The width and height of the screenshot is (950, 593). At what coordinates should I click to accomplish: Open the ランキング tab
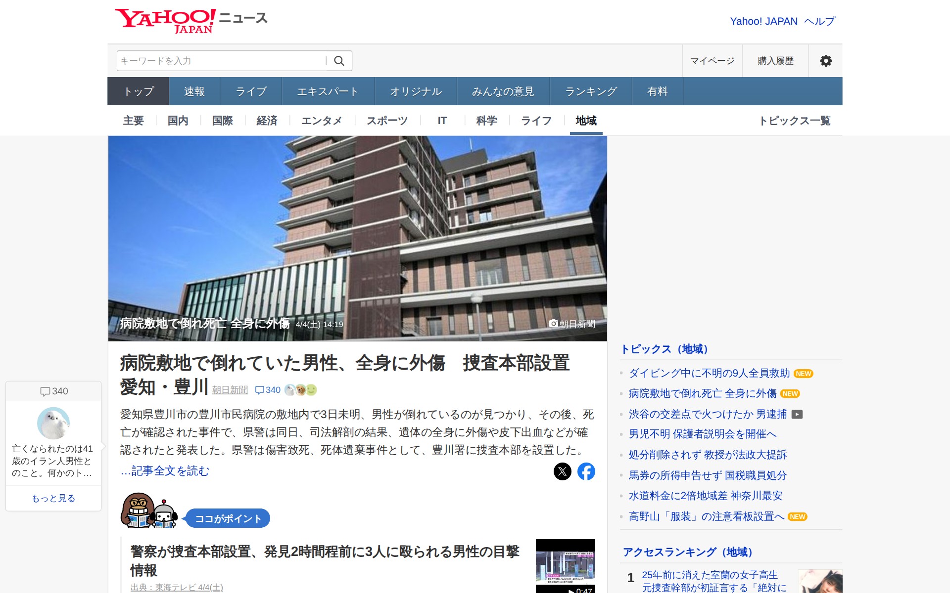pos(591,91)
